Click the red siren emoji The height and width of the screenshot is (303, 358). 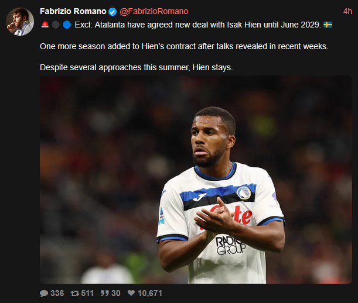point(45,25)
